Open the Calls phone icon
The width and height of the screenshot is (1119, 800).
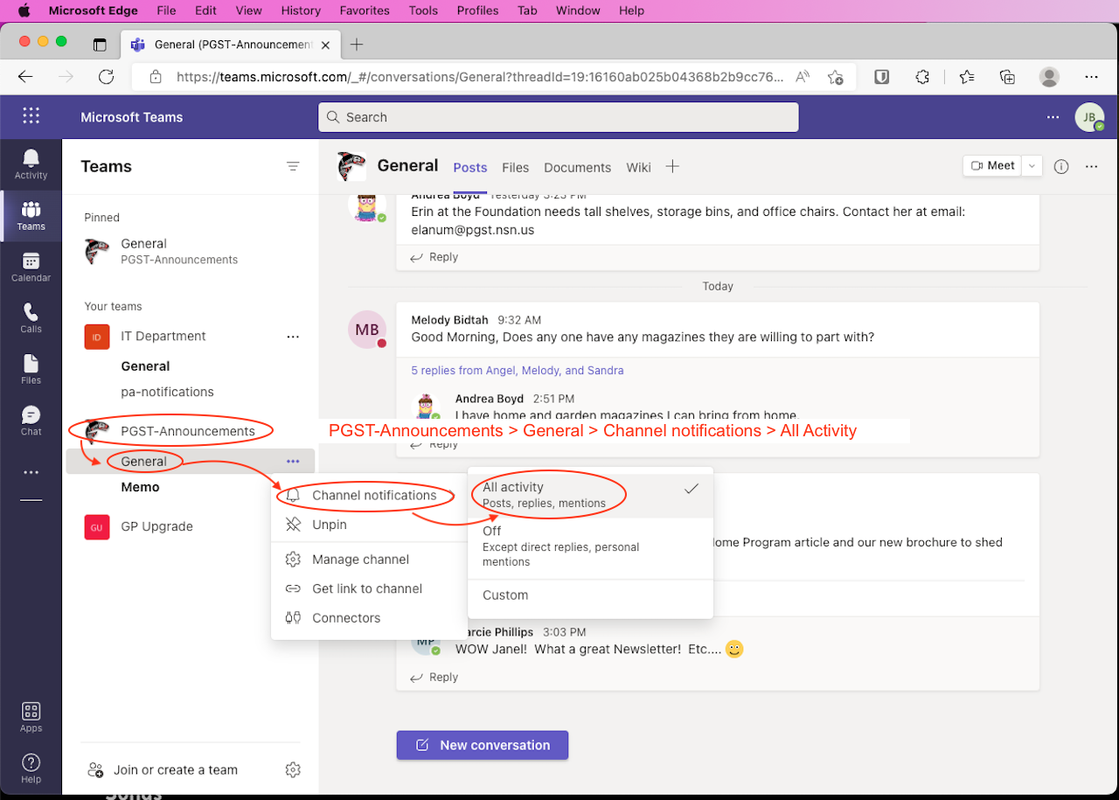coord(31,318)
